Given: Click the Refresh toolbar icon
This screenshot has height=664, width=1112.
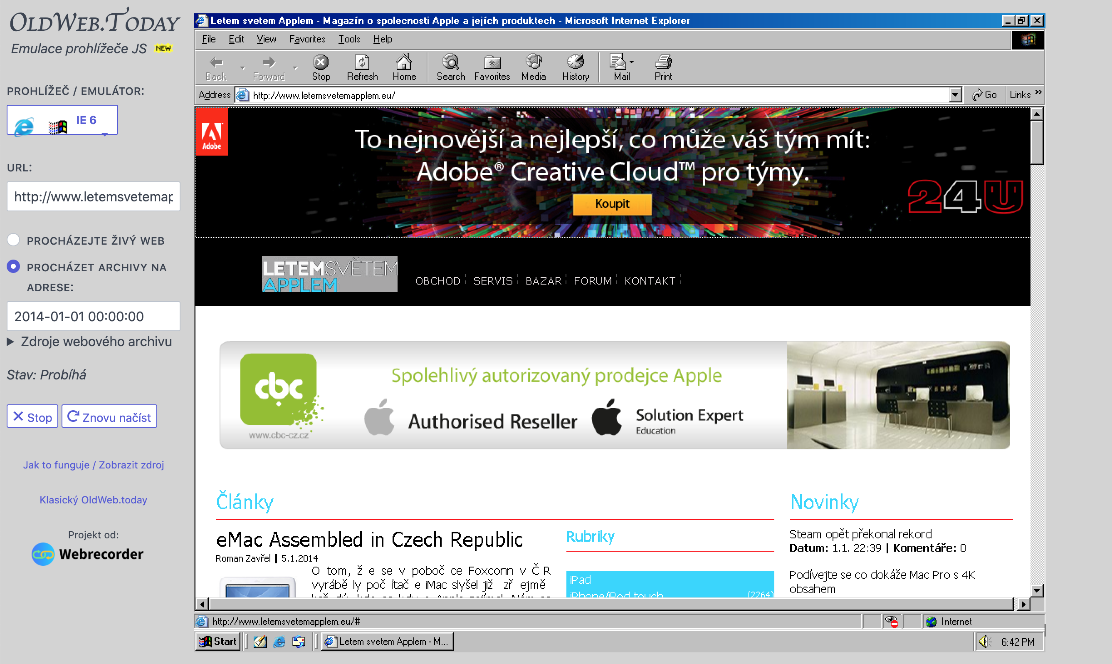Looking at the screenshot, I should 362,63.
